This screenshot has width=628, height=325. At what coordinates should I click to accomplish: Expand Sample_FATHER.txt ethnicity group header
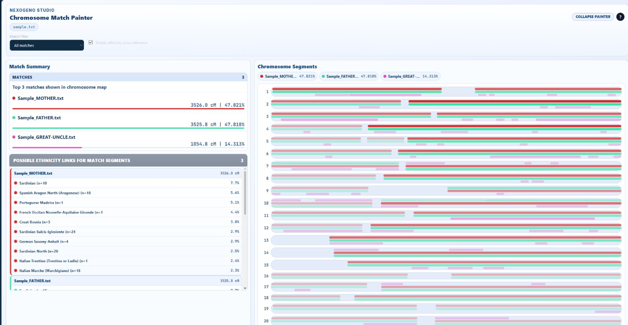126,281
